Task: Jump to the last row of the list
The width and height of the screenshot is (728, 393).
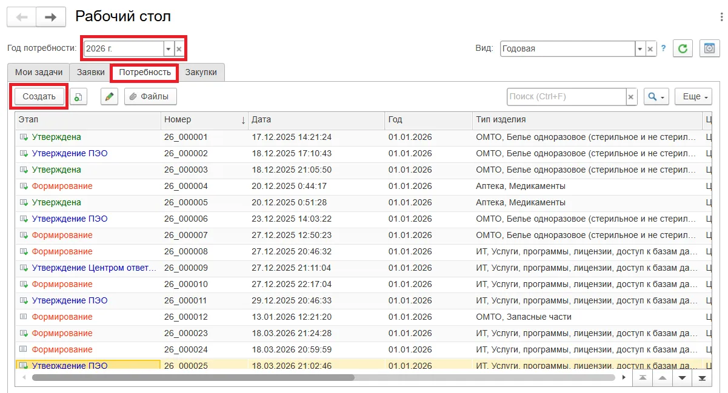Action: [702, 378]
